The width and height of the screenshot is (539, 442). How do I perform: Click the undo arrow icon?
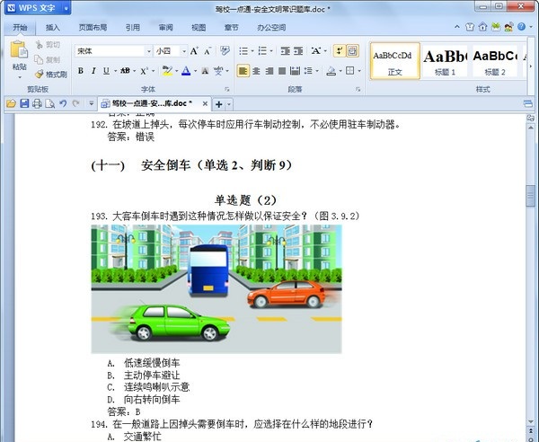pyautogui.click(x=63, y=103)
